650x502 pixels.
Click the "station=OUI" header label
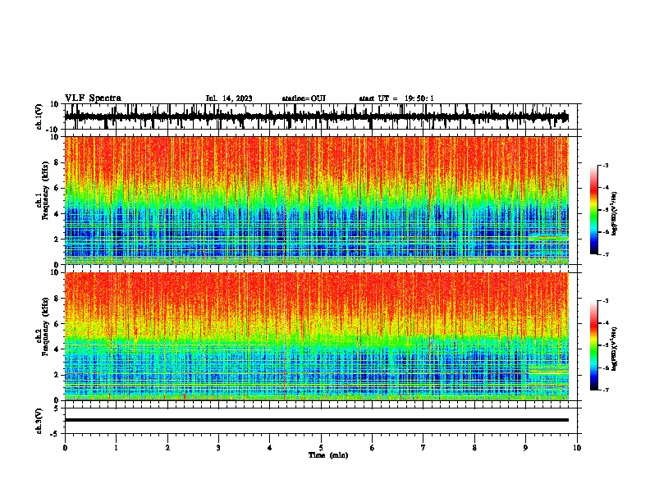point(304,98)
